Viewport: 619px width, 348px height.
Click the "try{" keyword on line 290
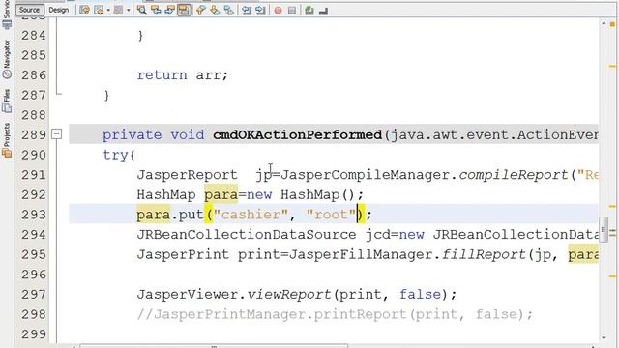tap(119, 155)
